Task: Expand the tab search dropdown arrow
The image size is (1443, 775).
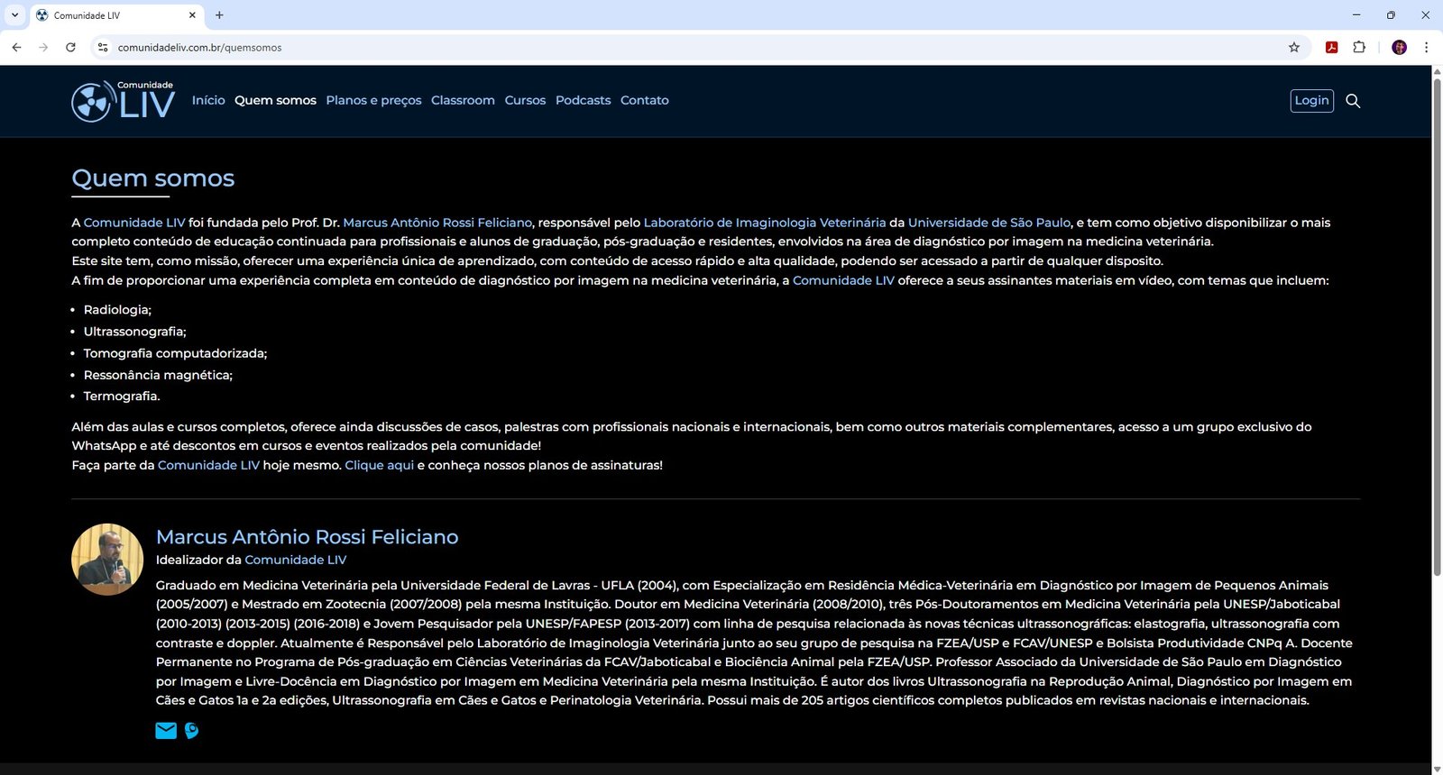Action: tap(14, 15)
